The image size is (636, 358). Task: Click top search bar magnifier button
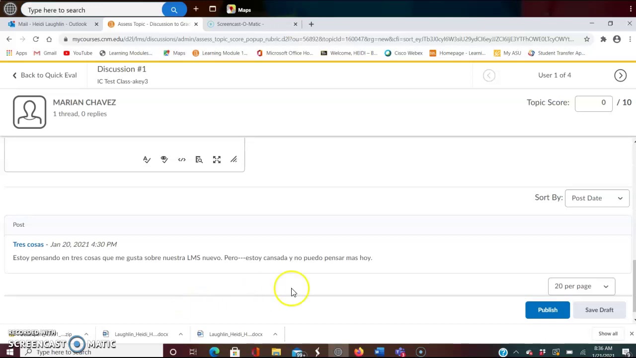(174, 10)
